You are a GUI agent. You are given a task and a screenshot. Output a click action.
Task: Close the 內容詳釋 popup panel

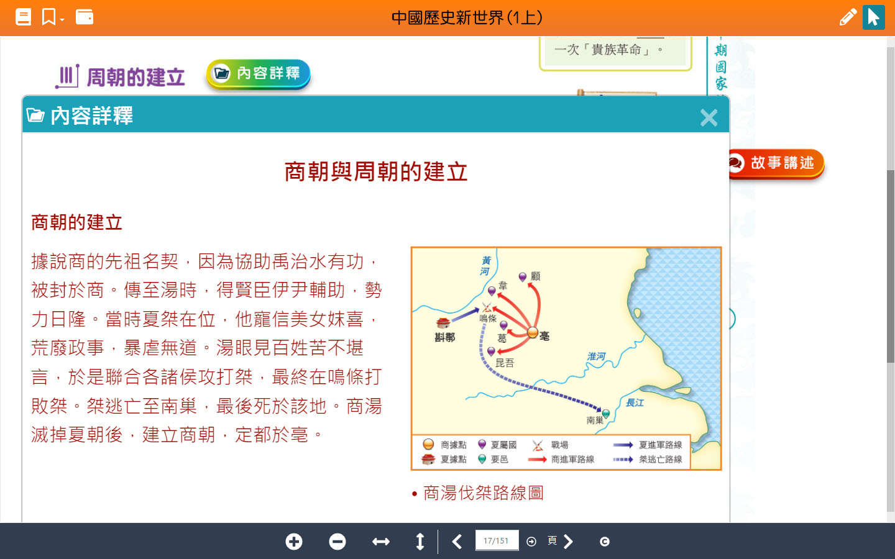709,117
